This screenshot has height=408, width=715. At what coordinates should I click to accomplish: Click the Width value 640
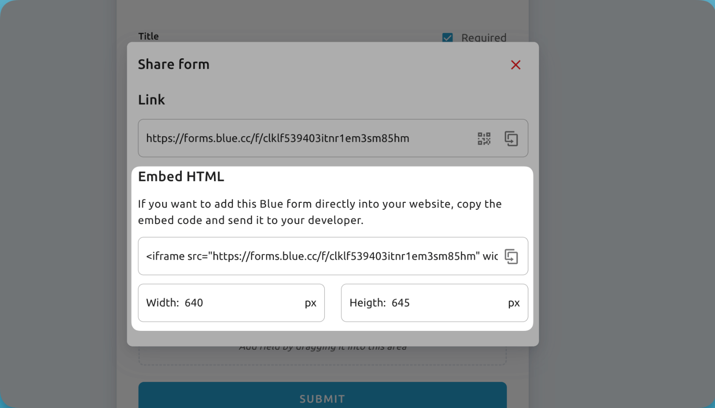[x=194, y=303]
